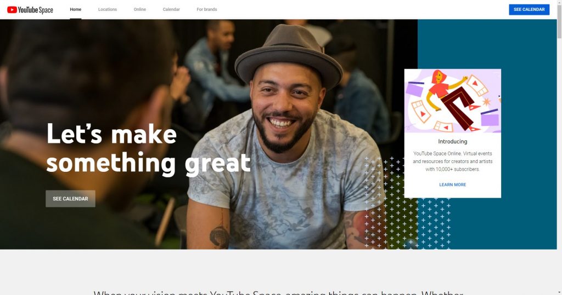The height and width of the screenshot is (295, 562).
Task: Open the For brands page
Action: click(207, 9)
